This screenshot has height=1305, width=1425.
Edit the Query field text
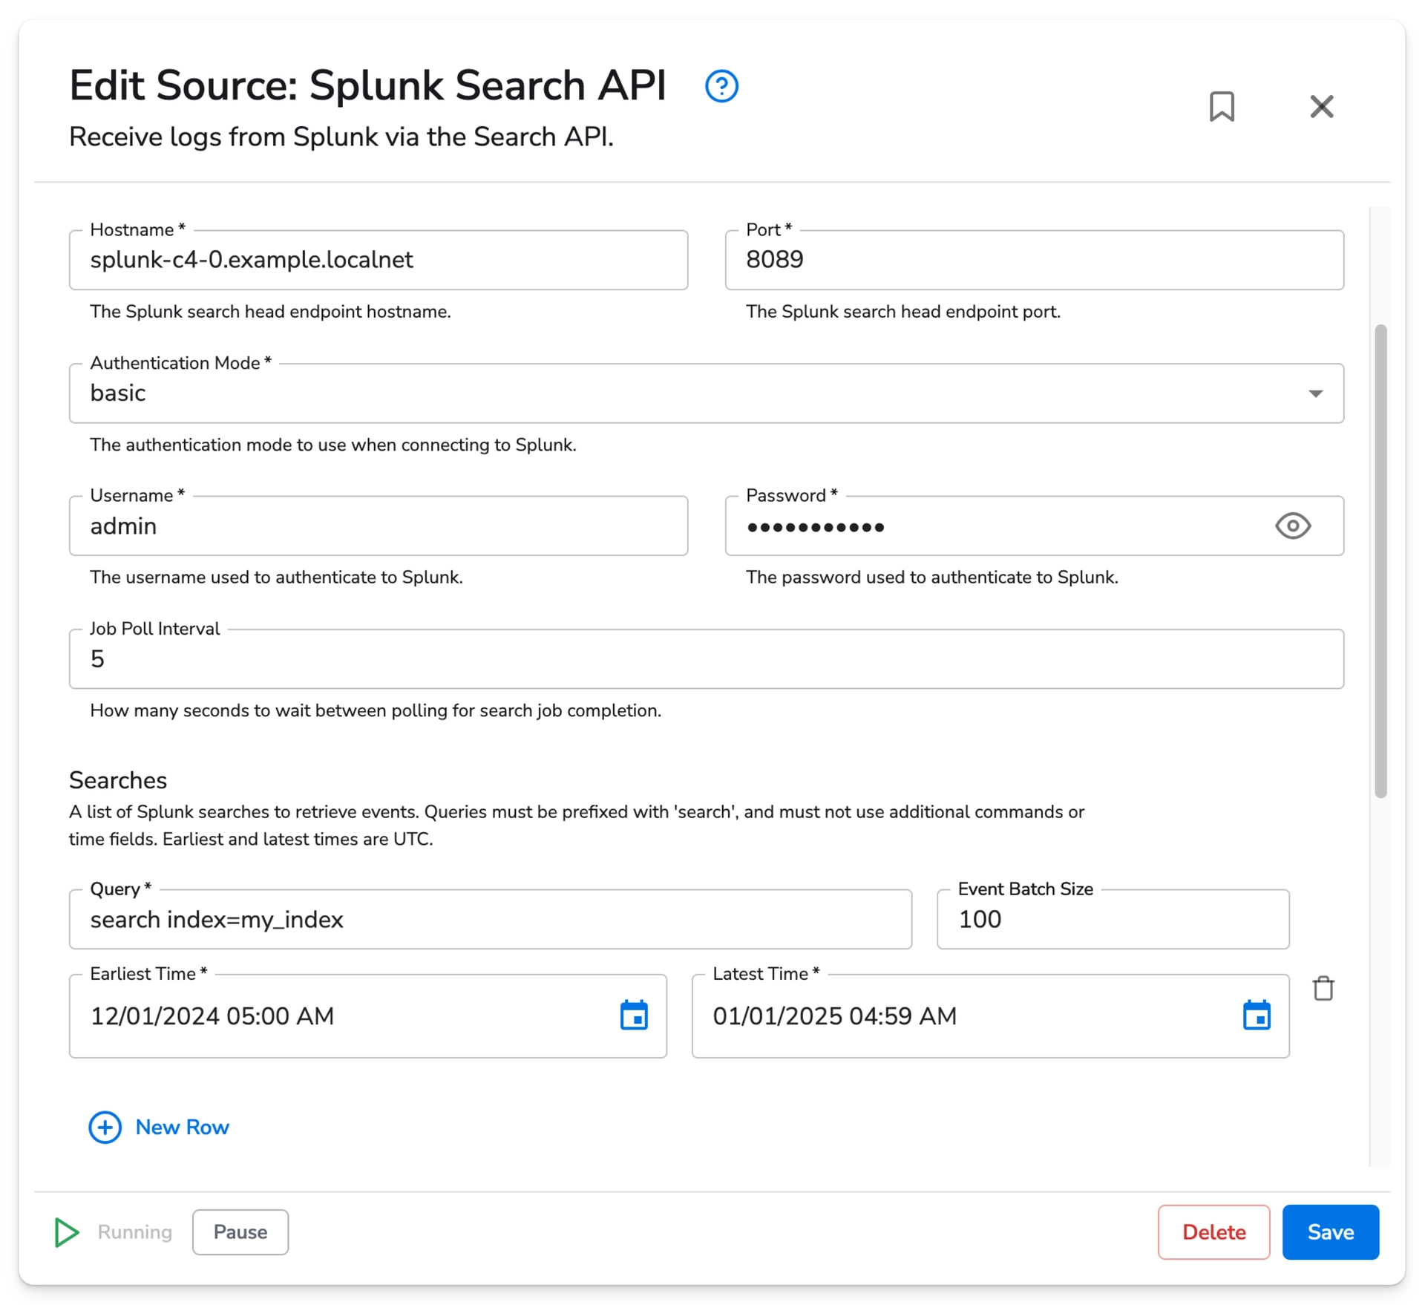coord(490,920)
